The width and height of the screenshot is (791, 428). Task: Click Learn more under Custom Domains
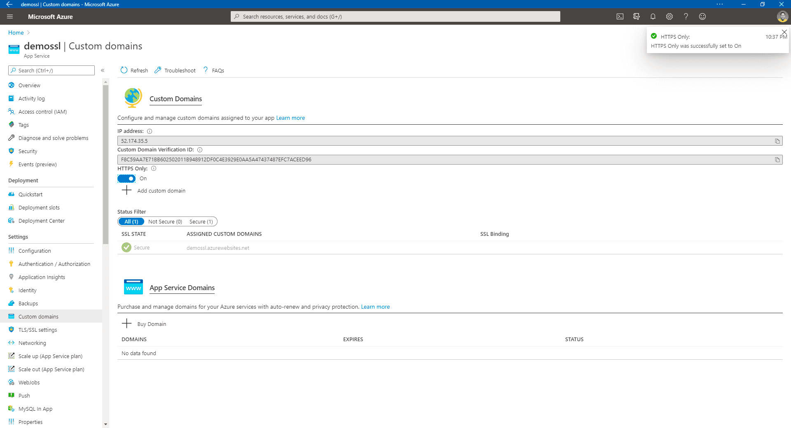(290, 118)
